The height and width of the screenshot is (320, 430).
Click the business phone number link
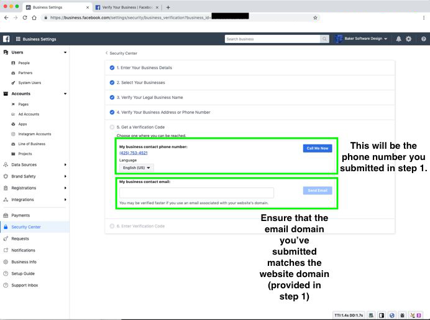[x=133, y=153]
